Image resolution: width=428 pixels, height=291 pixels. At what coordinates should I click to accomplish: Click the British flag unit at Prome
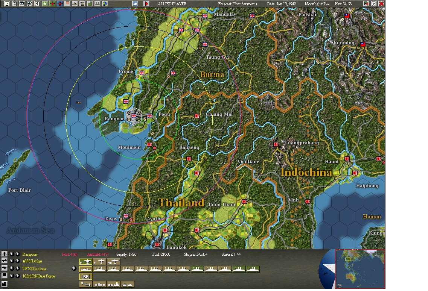tap(142, 73)
